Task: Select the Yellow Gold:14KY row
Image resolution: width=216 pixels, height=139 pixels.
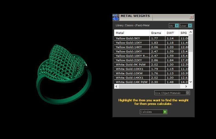Action: [x=151, y=47]
